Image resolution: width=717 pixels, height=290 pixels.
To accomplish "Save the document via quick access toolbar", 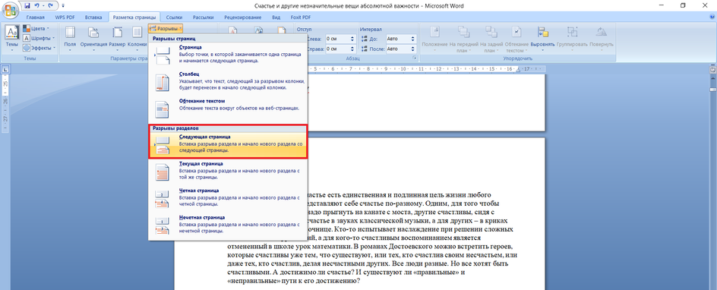I will tap(27, 5).
